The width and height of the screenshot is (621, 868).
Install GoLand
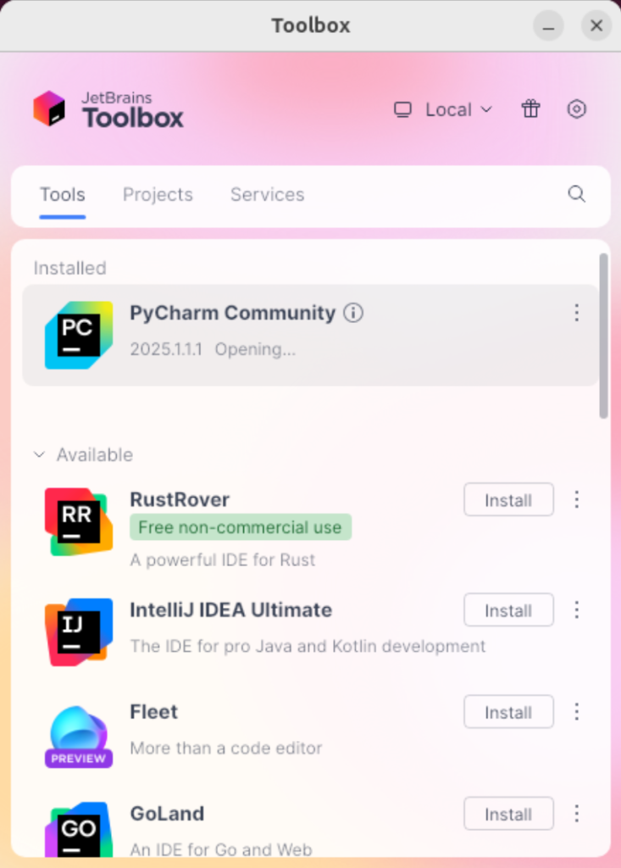pos(508,814)
